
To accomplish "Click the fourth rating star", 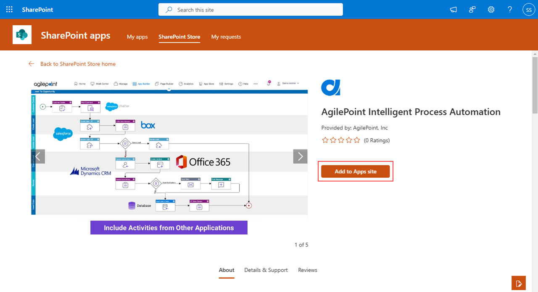I will (x=349, y=140).
